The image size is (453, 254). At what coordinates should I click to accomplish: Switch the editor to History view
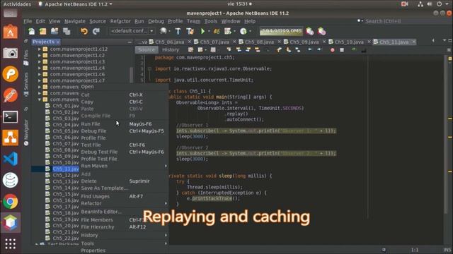coord(171,50)
